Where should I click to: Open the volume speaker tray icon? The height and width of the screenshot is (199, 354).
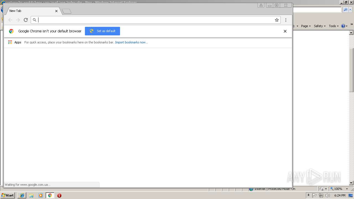coord(327,195)
